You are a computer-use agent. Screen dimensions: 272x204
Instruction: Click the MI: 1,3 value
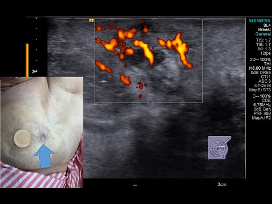click(x=264, y=49)
